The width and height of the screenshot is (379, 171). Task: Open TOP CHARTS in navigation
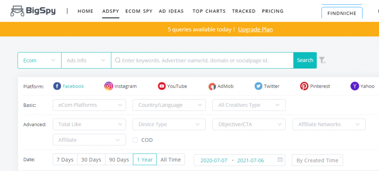(209, 11)
